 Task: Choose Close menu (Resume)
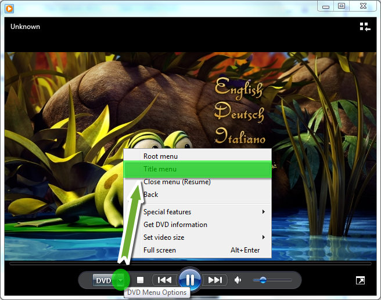pos(197,182)
